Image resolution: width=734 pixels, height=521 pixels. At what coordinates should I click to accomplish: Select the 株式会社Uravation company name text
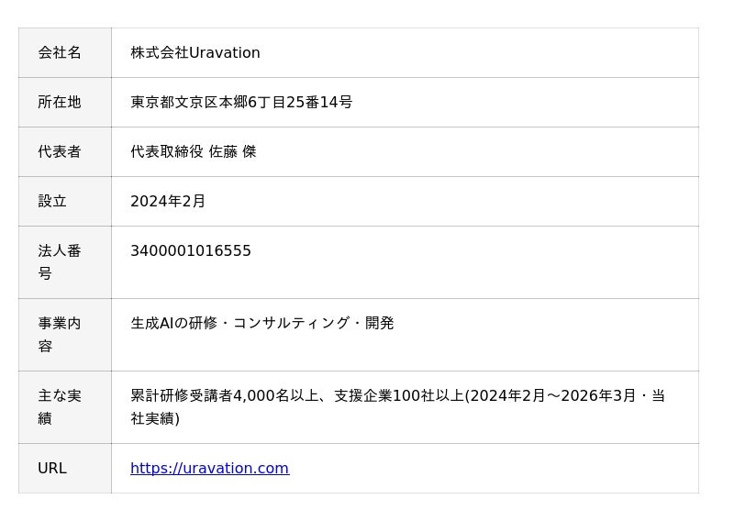point(195,52)
